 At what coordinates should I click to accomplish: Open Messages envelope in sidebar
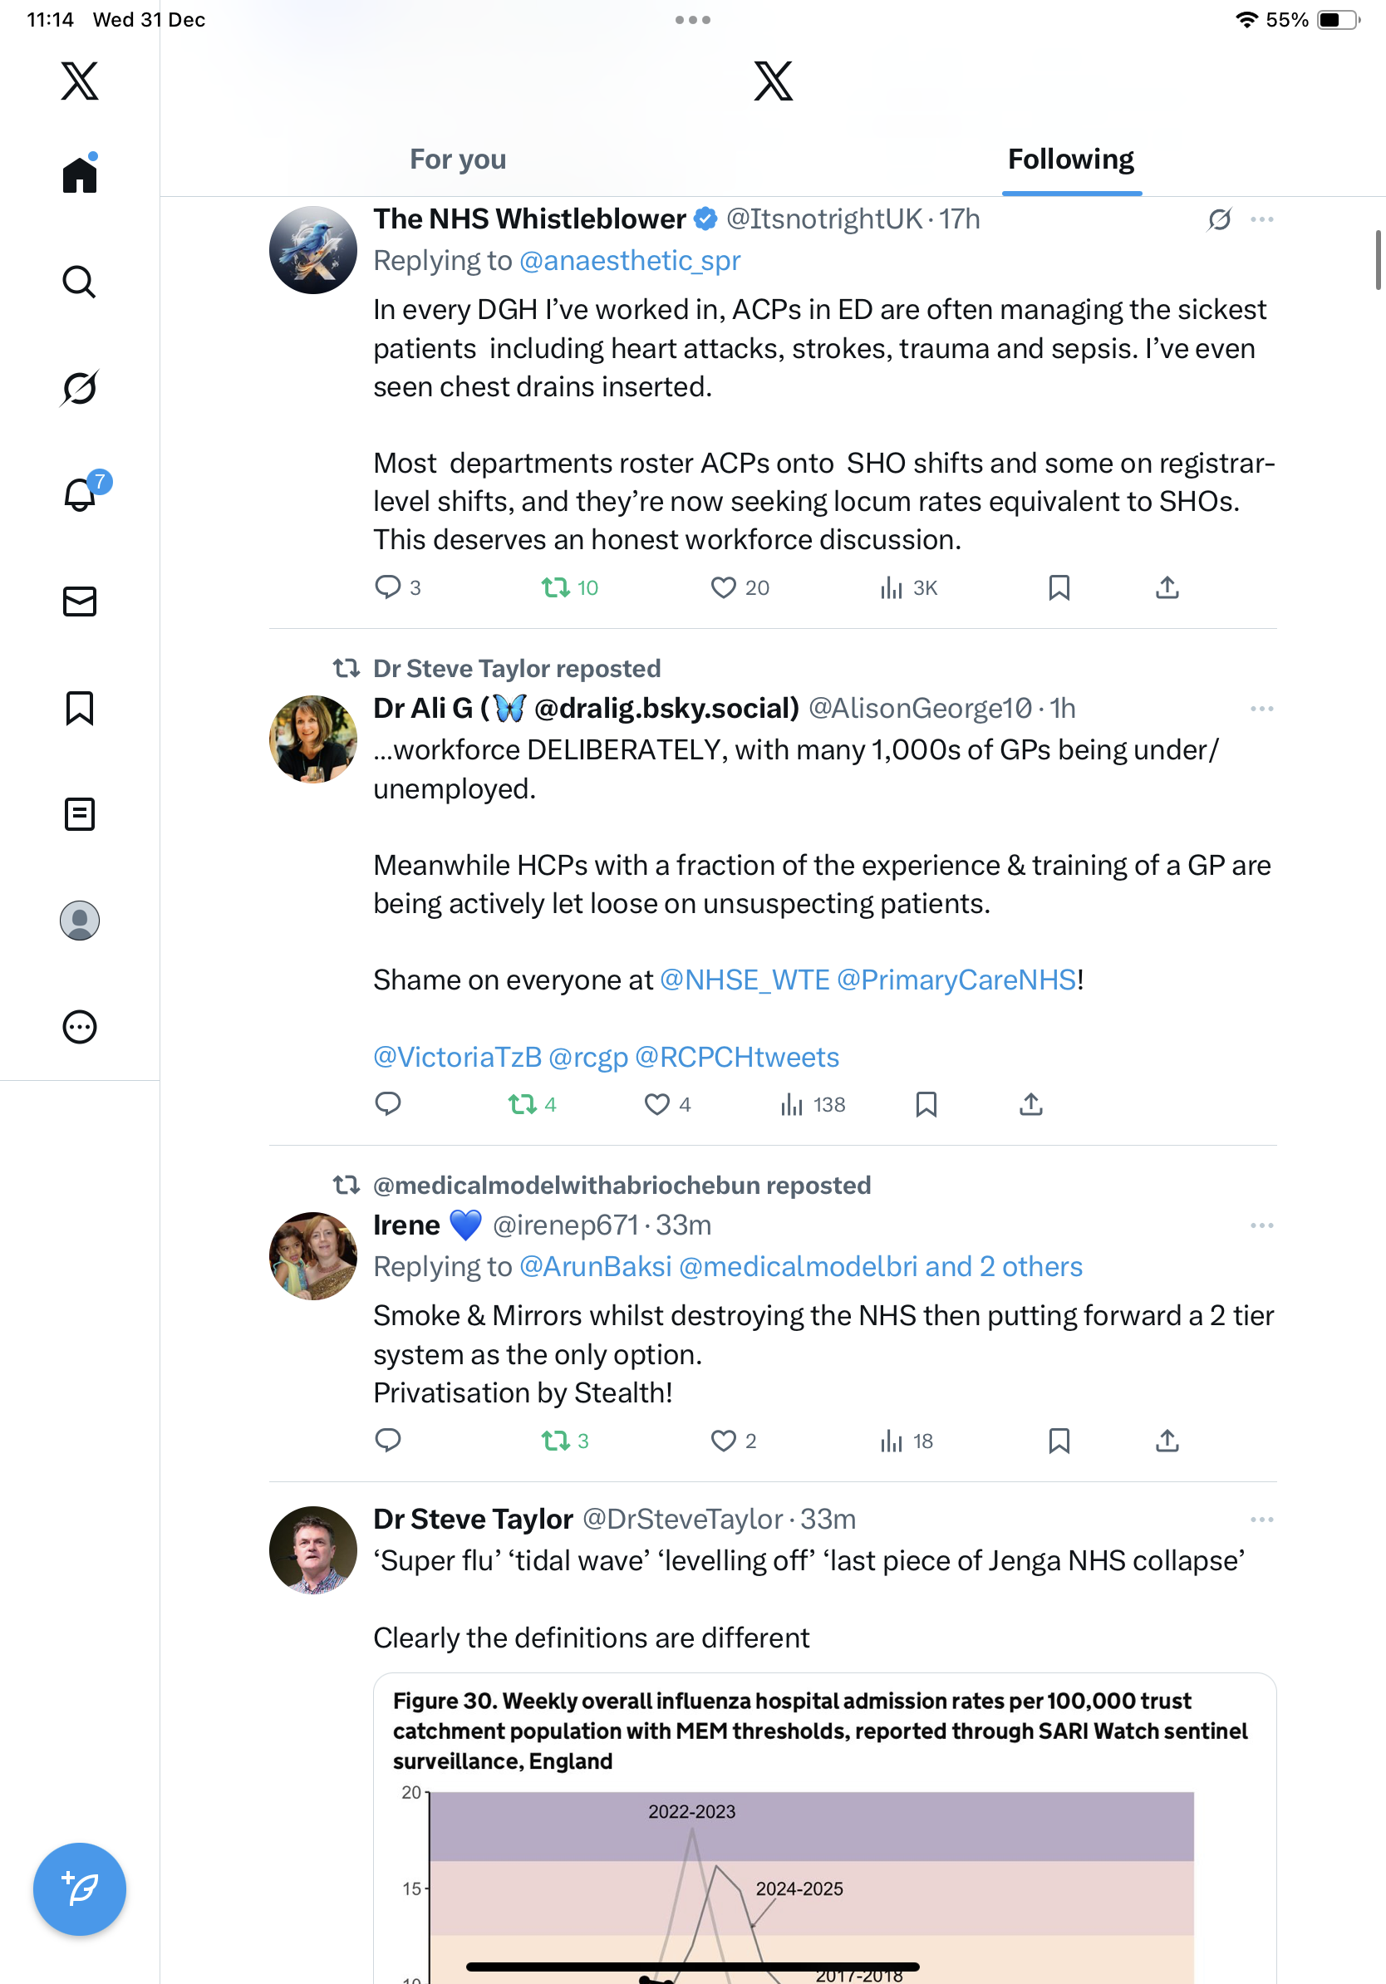coord(80,602)
